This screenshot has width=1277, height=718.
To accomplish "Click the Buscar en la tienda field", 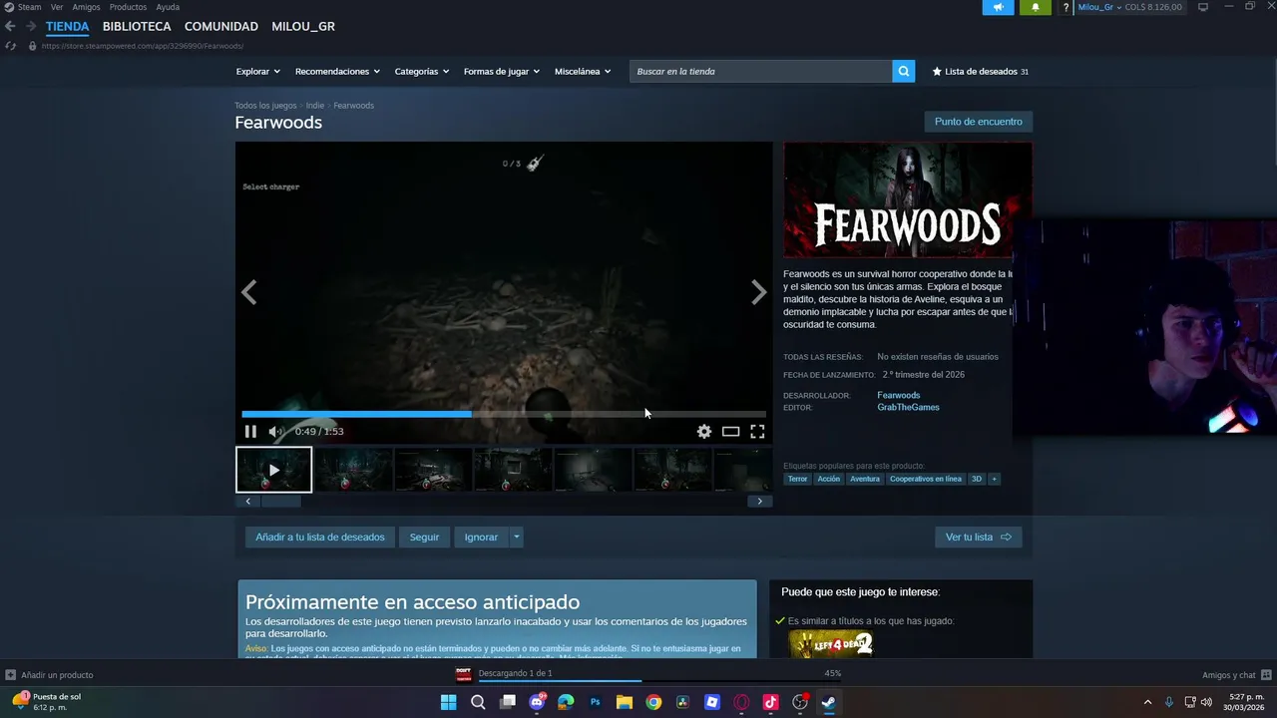I will click(761, 71).
